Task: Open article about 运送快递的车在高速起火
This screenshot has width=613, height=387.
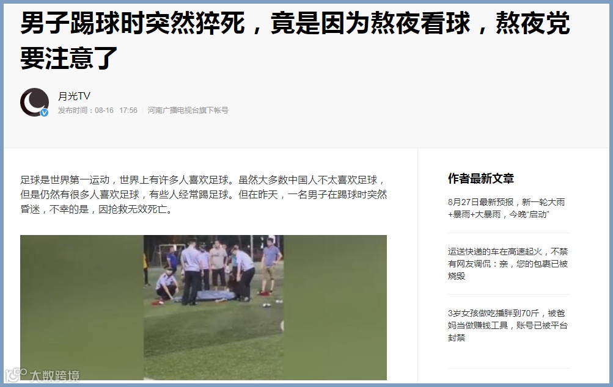Action: tap(507, 264)
